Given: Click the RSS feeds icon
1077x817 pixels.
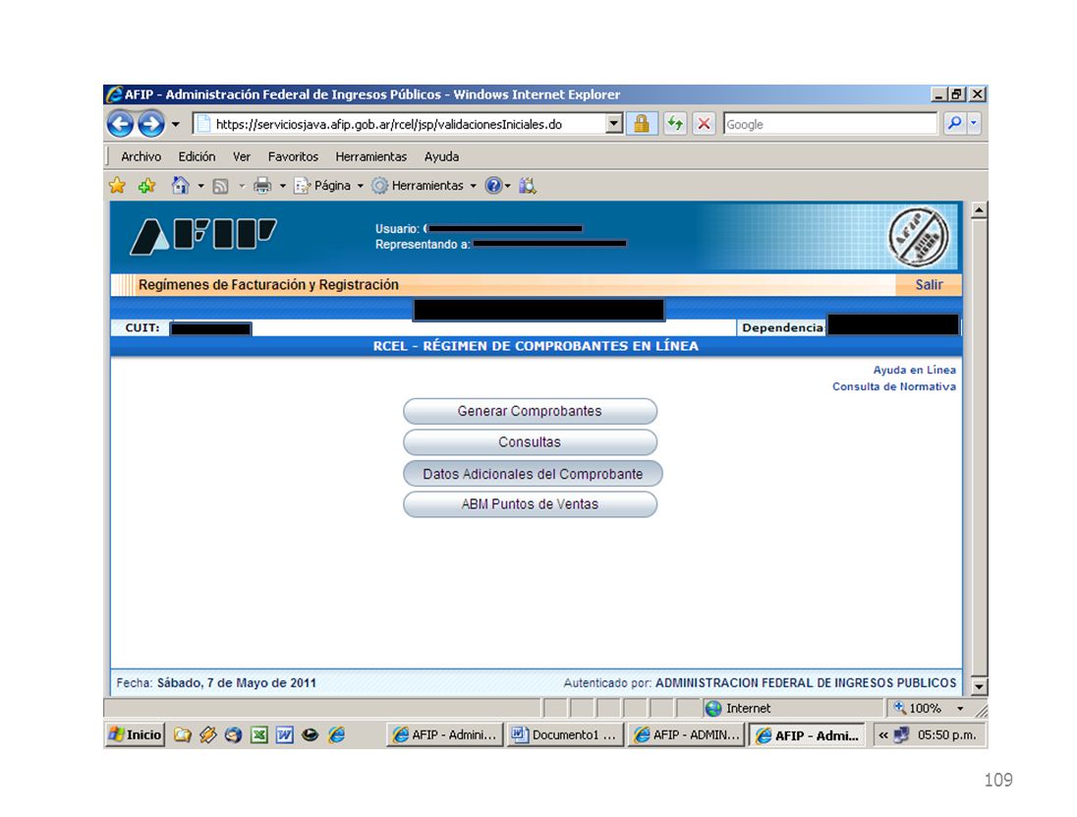Looking at the screenshot, I should (x=220, y=186).
